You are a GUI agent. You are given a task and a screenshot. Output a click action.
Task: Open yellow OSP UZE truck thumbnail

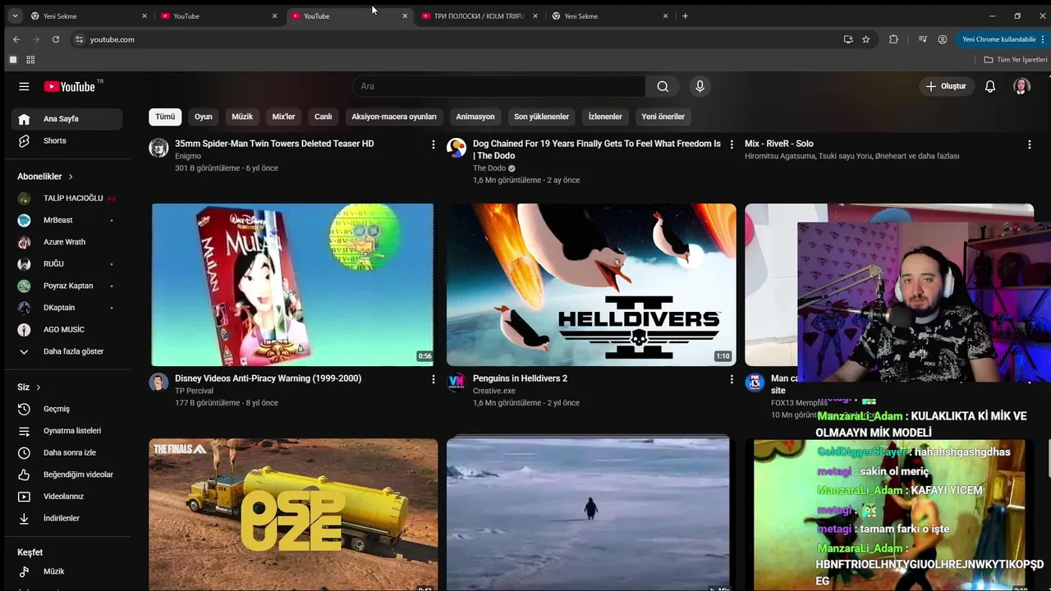click(x=292, y=515)
